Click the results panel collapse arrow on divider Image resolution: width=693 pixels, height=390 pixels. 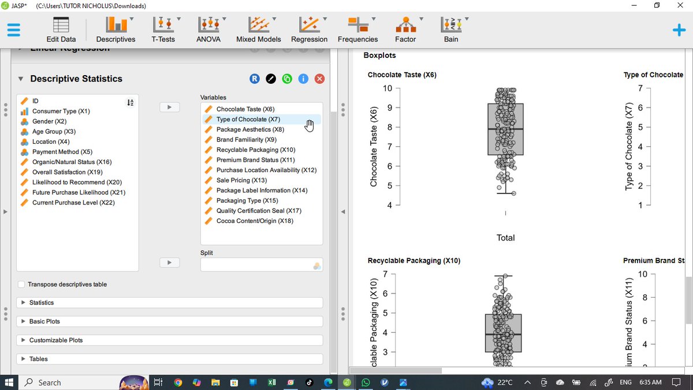pos(343,212)
